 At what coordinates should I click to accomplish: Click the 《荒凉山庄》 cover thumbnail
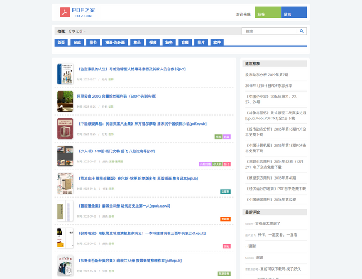click(x=65, y=184)
